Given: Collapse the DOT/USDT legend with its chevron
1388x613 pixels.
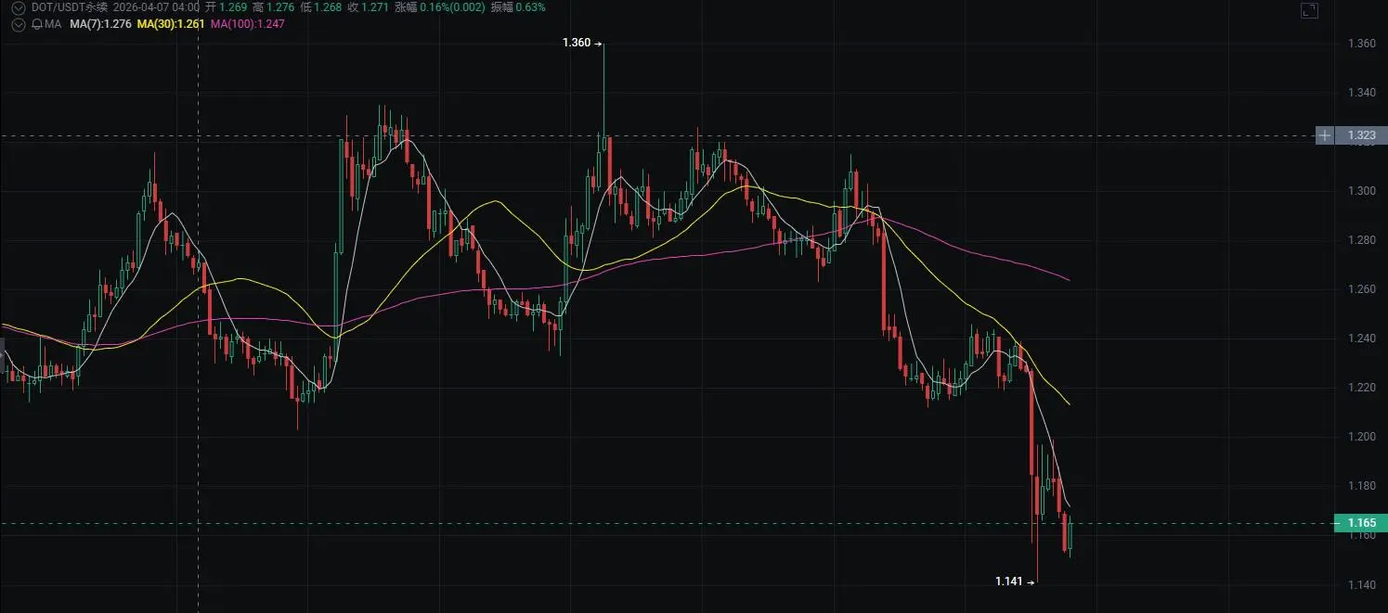Looking at the screenshot, I should [x=18, y=7].
